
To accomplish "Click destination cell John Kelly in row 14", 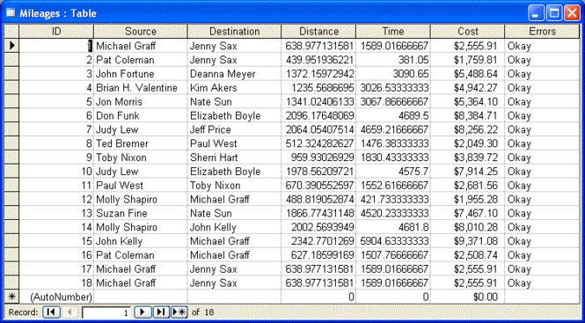I will tap(234, 227).
